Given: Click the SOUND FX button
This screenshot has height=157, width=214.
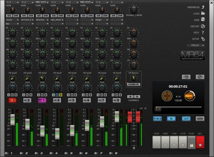Looking at the screenshot, I should tap(133, 84).
